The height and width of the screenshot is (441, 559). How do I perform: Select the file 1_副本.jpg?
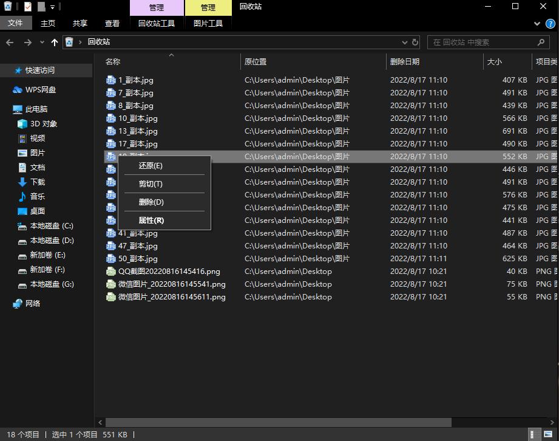pos(136,80)
